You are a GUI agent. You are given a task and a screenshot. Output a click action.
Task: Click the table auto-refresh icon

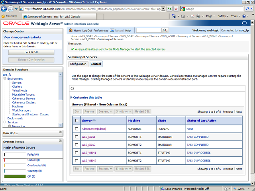(72, 88)
